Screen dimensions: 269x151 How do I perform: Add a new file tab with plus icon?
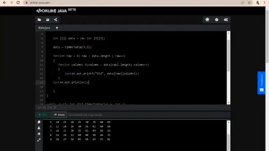point(57,28)
